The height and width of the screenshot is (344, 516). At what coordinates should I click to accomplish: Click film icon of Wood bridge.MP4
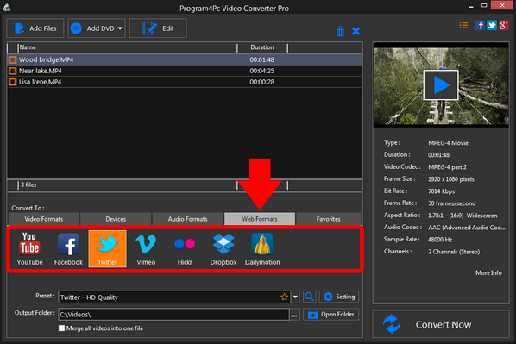tap(12, 59)
